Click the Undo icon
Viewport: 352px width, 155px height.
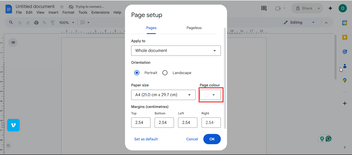coord(20,22)
